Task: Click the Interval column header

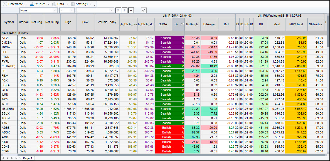Action: pos(24,22)
